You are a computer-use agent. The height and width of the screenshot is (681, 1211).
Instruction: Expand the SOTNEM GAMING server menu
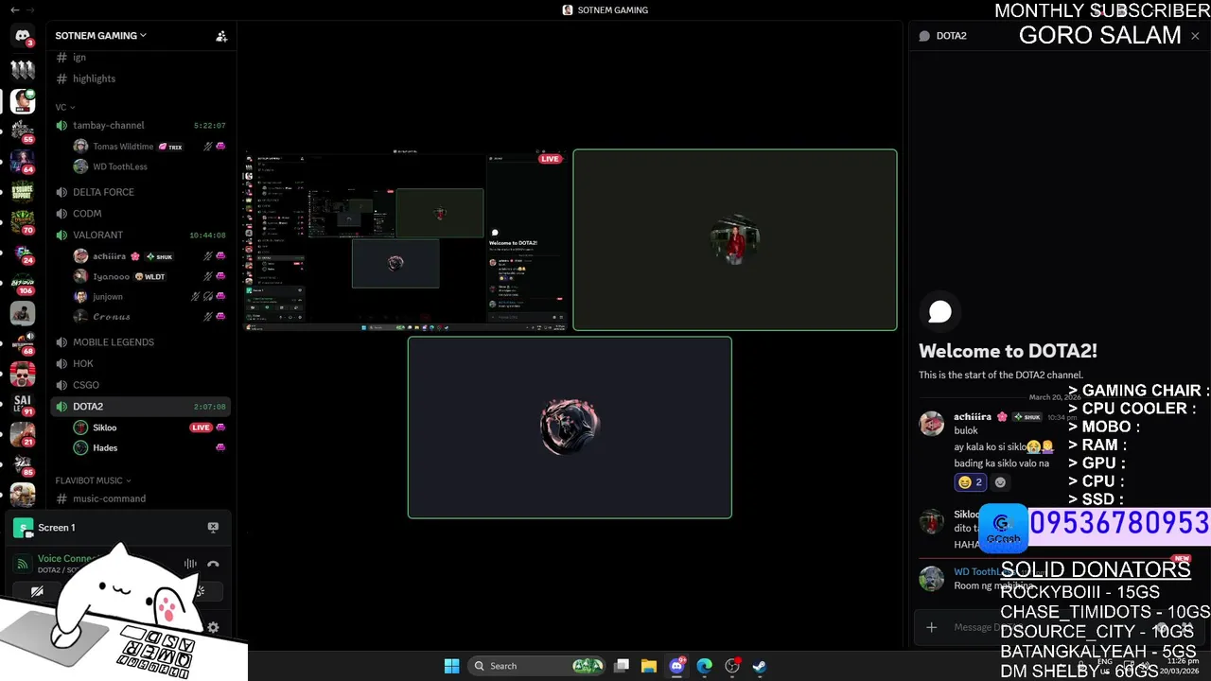[100, 35]
